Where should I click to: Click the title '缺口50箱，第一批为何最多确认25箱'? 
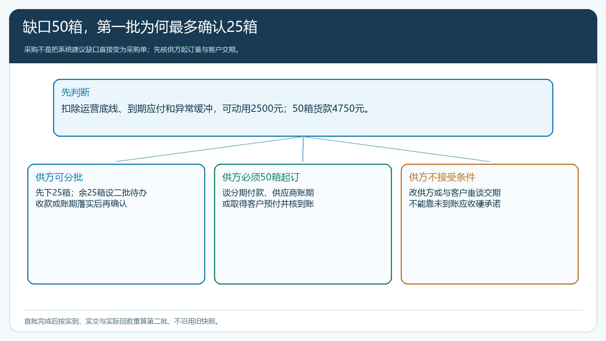(140, 27)
